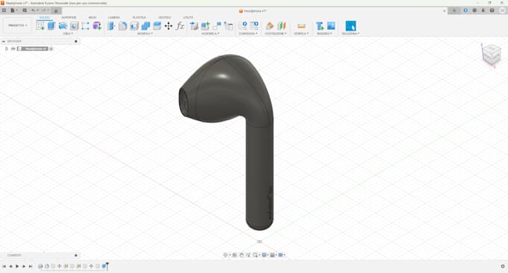508x273 pixels.
Task: Expand the Headphone component tree node
Action: (7, 48)
